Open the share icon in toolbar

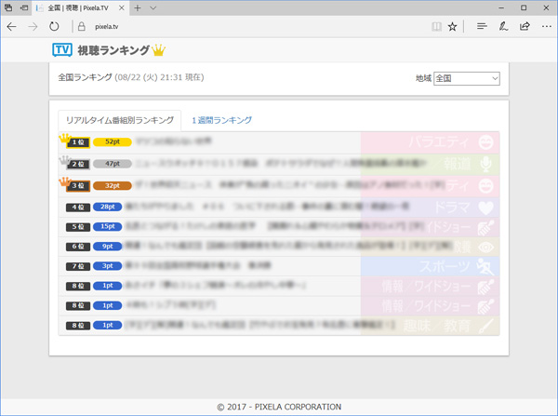click(525, 26)
